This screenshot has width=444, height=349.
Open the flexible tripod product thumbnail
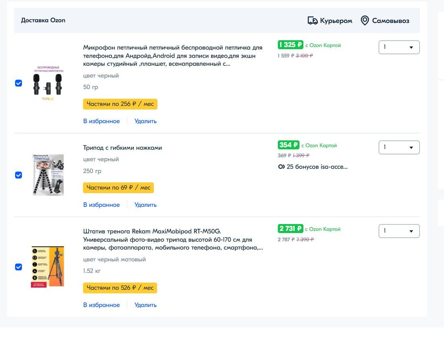tap(48, 175)
